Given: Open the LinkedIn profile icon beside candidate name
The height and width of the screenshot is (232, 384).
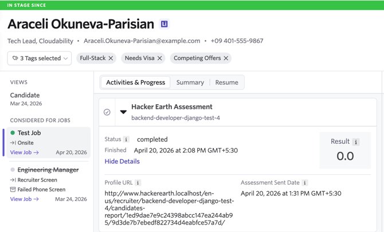Looking at the screenshot, I should click(164, 24).
